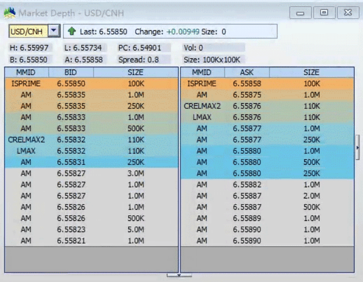Click the Change +0.00949 value
Image resolution: width=363 pixels, height=282 pixels.
167,31
